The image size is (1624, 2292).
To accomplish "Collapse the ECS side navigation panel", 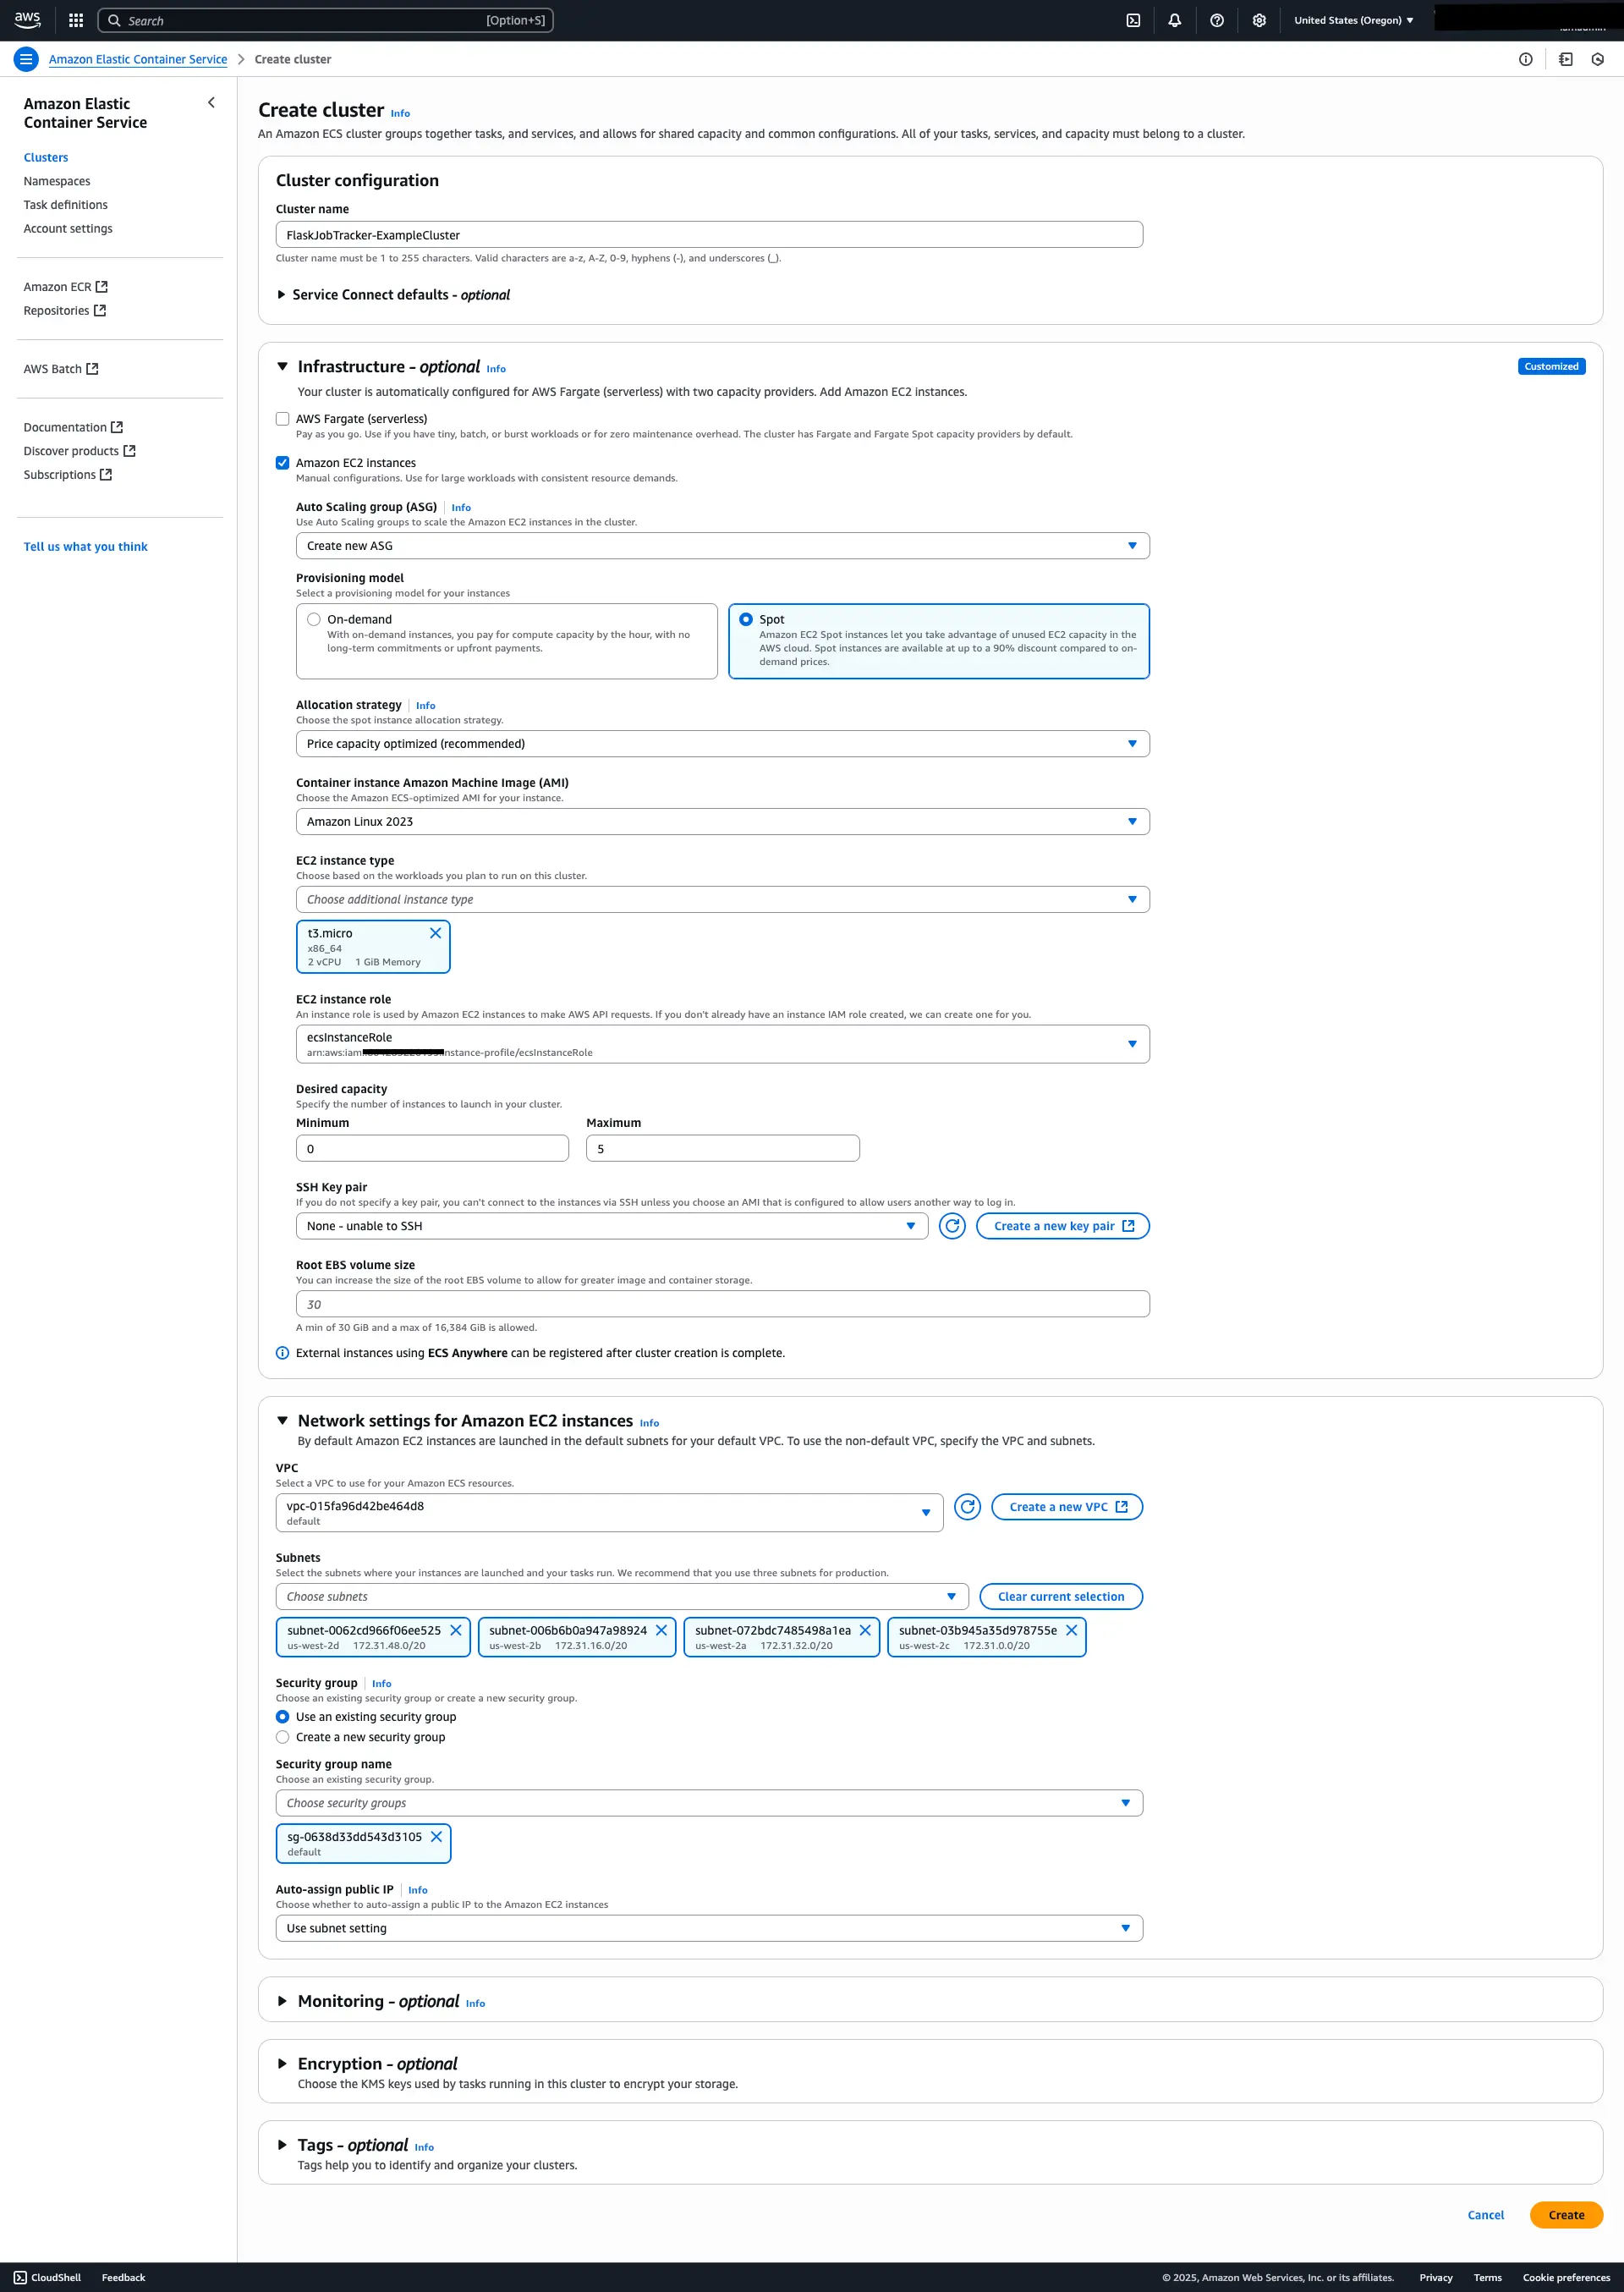I will click(211, 103).
